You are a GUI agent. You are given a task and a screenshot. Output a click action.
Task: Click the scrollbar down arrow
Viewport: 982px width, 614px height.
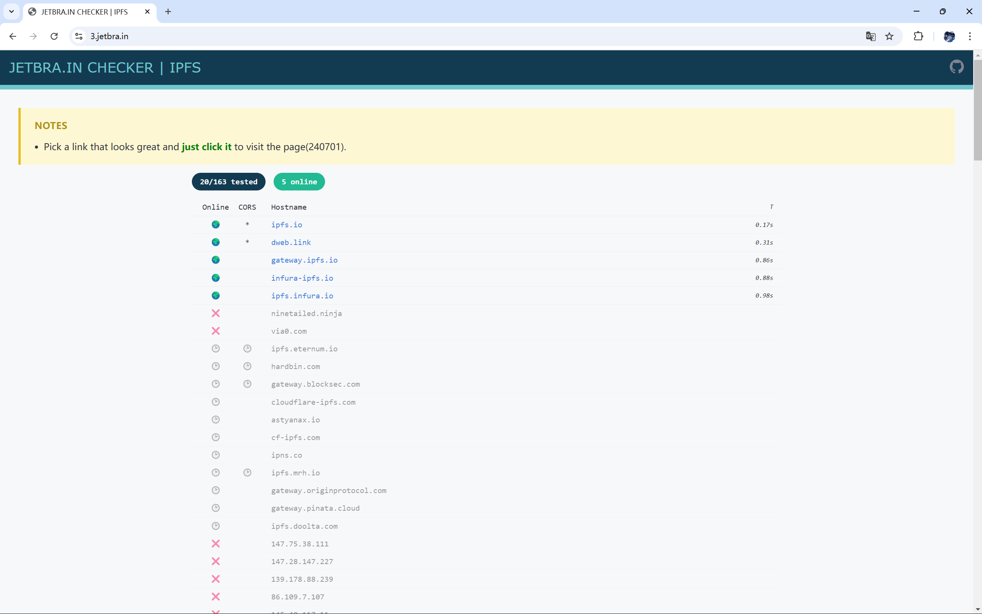click(x=977, y=609)
